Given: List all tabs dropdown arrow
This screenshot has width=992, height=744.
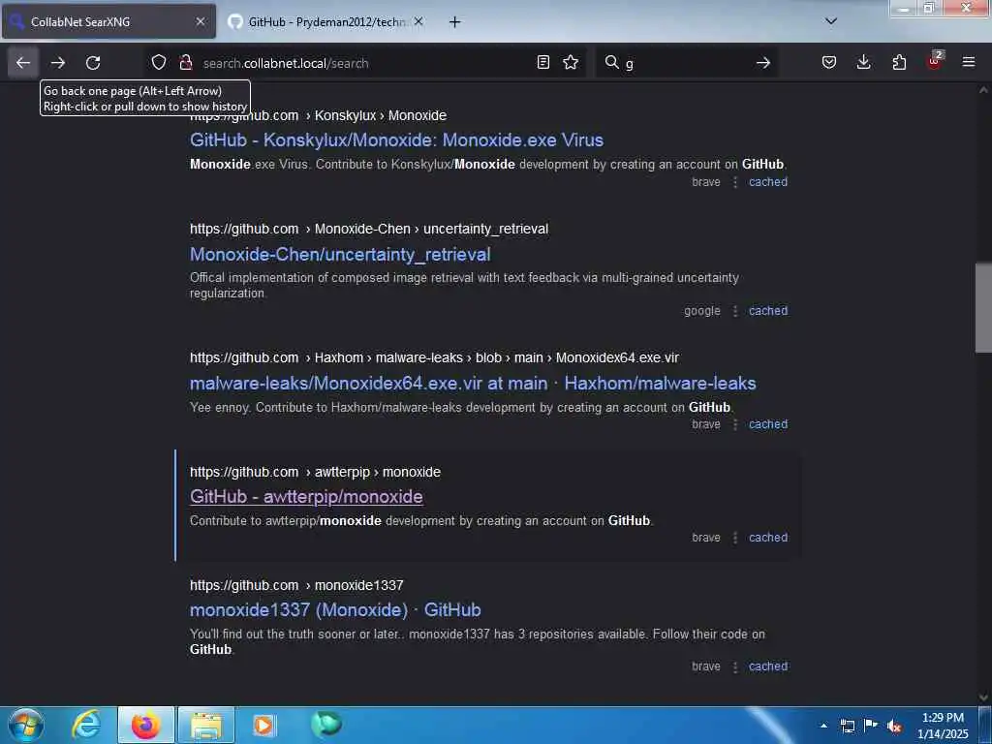Looking at the screenshot, I should 831,21.
